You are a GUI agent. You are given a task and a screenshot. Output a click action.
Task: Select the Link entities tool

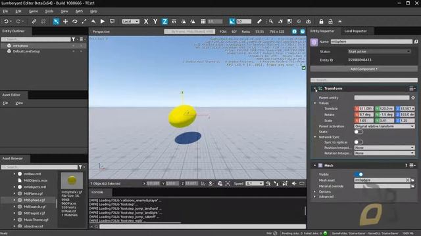tap(34, 22)
